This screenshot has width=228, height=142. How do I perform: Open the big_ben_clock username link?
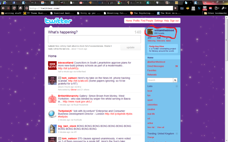pyautogui.click(x=67, y=126)
